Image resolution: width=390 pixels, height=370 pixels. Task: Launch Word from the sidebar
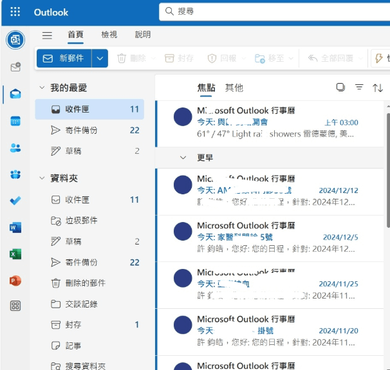[15, 227]
